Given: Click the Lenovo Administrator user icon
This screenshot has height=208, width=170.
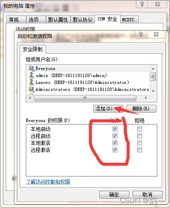Looking at the screenshot, I should (x=32, y=82).
